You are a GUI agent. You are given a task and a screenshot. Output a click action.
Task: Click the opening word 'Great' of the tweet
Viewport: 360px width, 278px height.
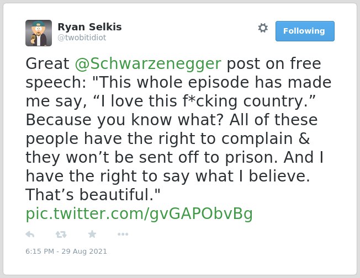tap(47, 63)
